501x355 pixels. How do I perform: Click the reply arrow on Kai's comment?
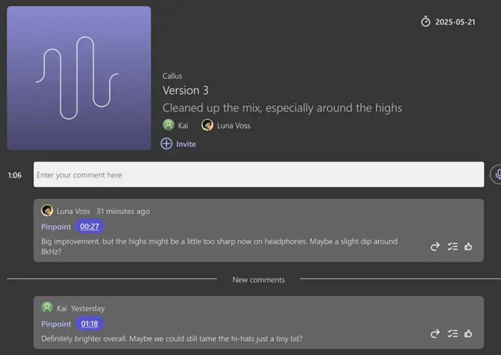click(x=435, y=333)
